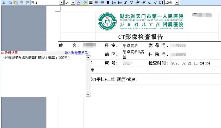Click the 导入到检查所见 link

[76, 53]
